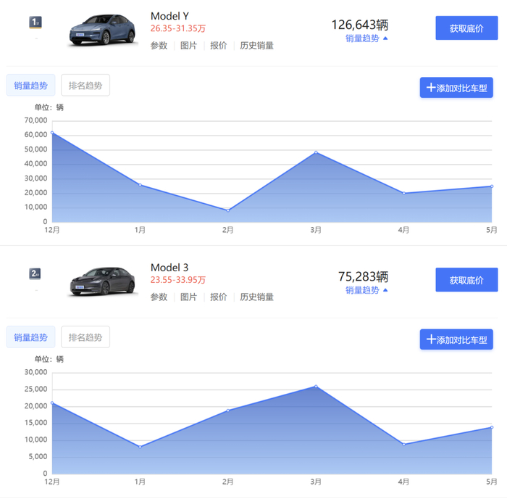This screenshot has height=499, width=507.
Task: Open 报价 link for Model 3
Action: [x=218, y=297]
